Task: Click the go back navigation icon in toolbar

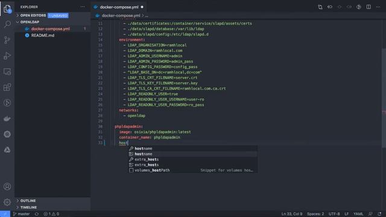Action: coord(330,7)
